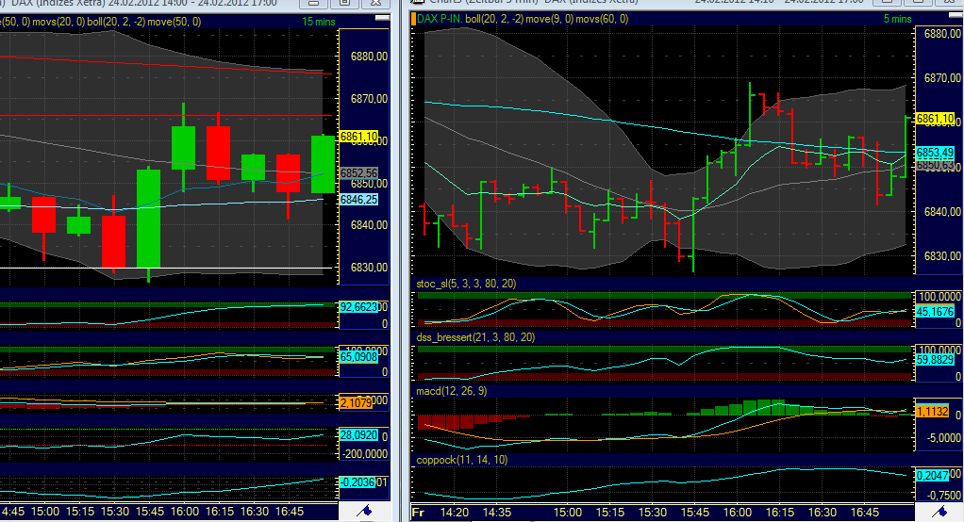Click the 92,6623 indicator value
The width and height of the screenshot is (964, 522).
(x=357, y=307)
